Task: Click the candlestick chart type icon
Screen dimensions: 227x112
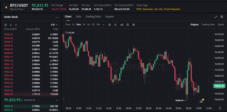Action: pos(121,25)
